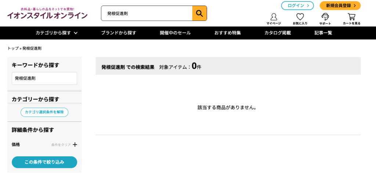Open お気に入り heart icon
Viewport: 376px width, 184px height.
click(x=300, y=19)
